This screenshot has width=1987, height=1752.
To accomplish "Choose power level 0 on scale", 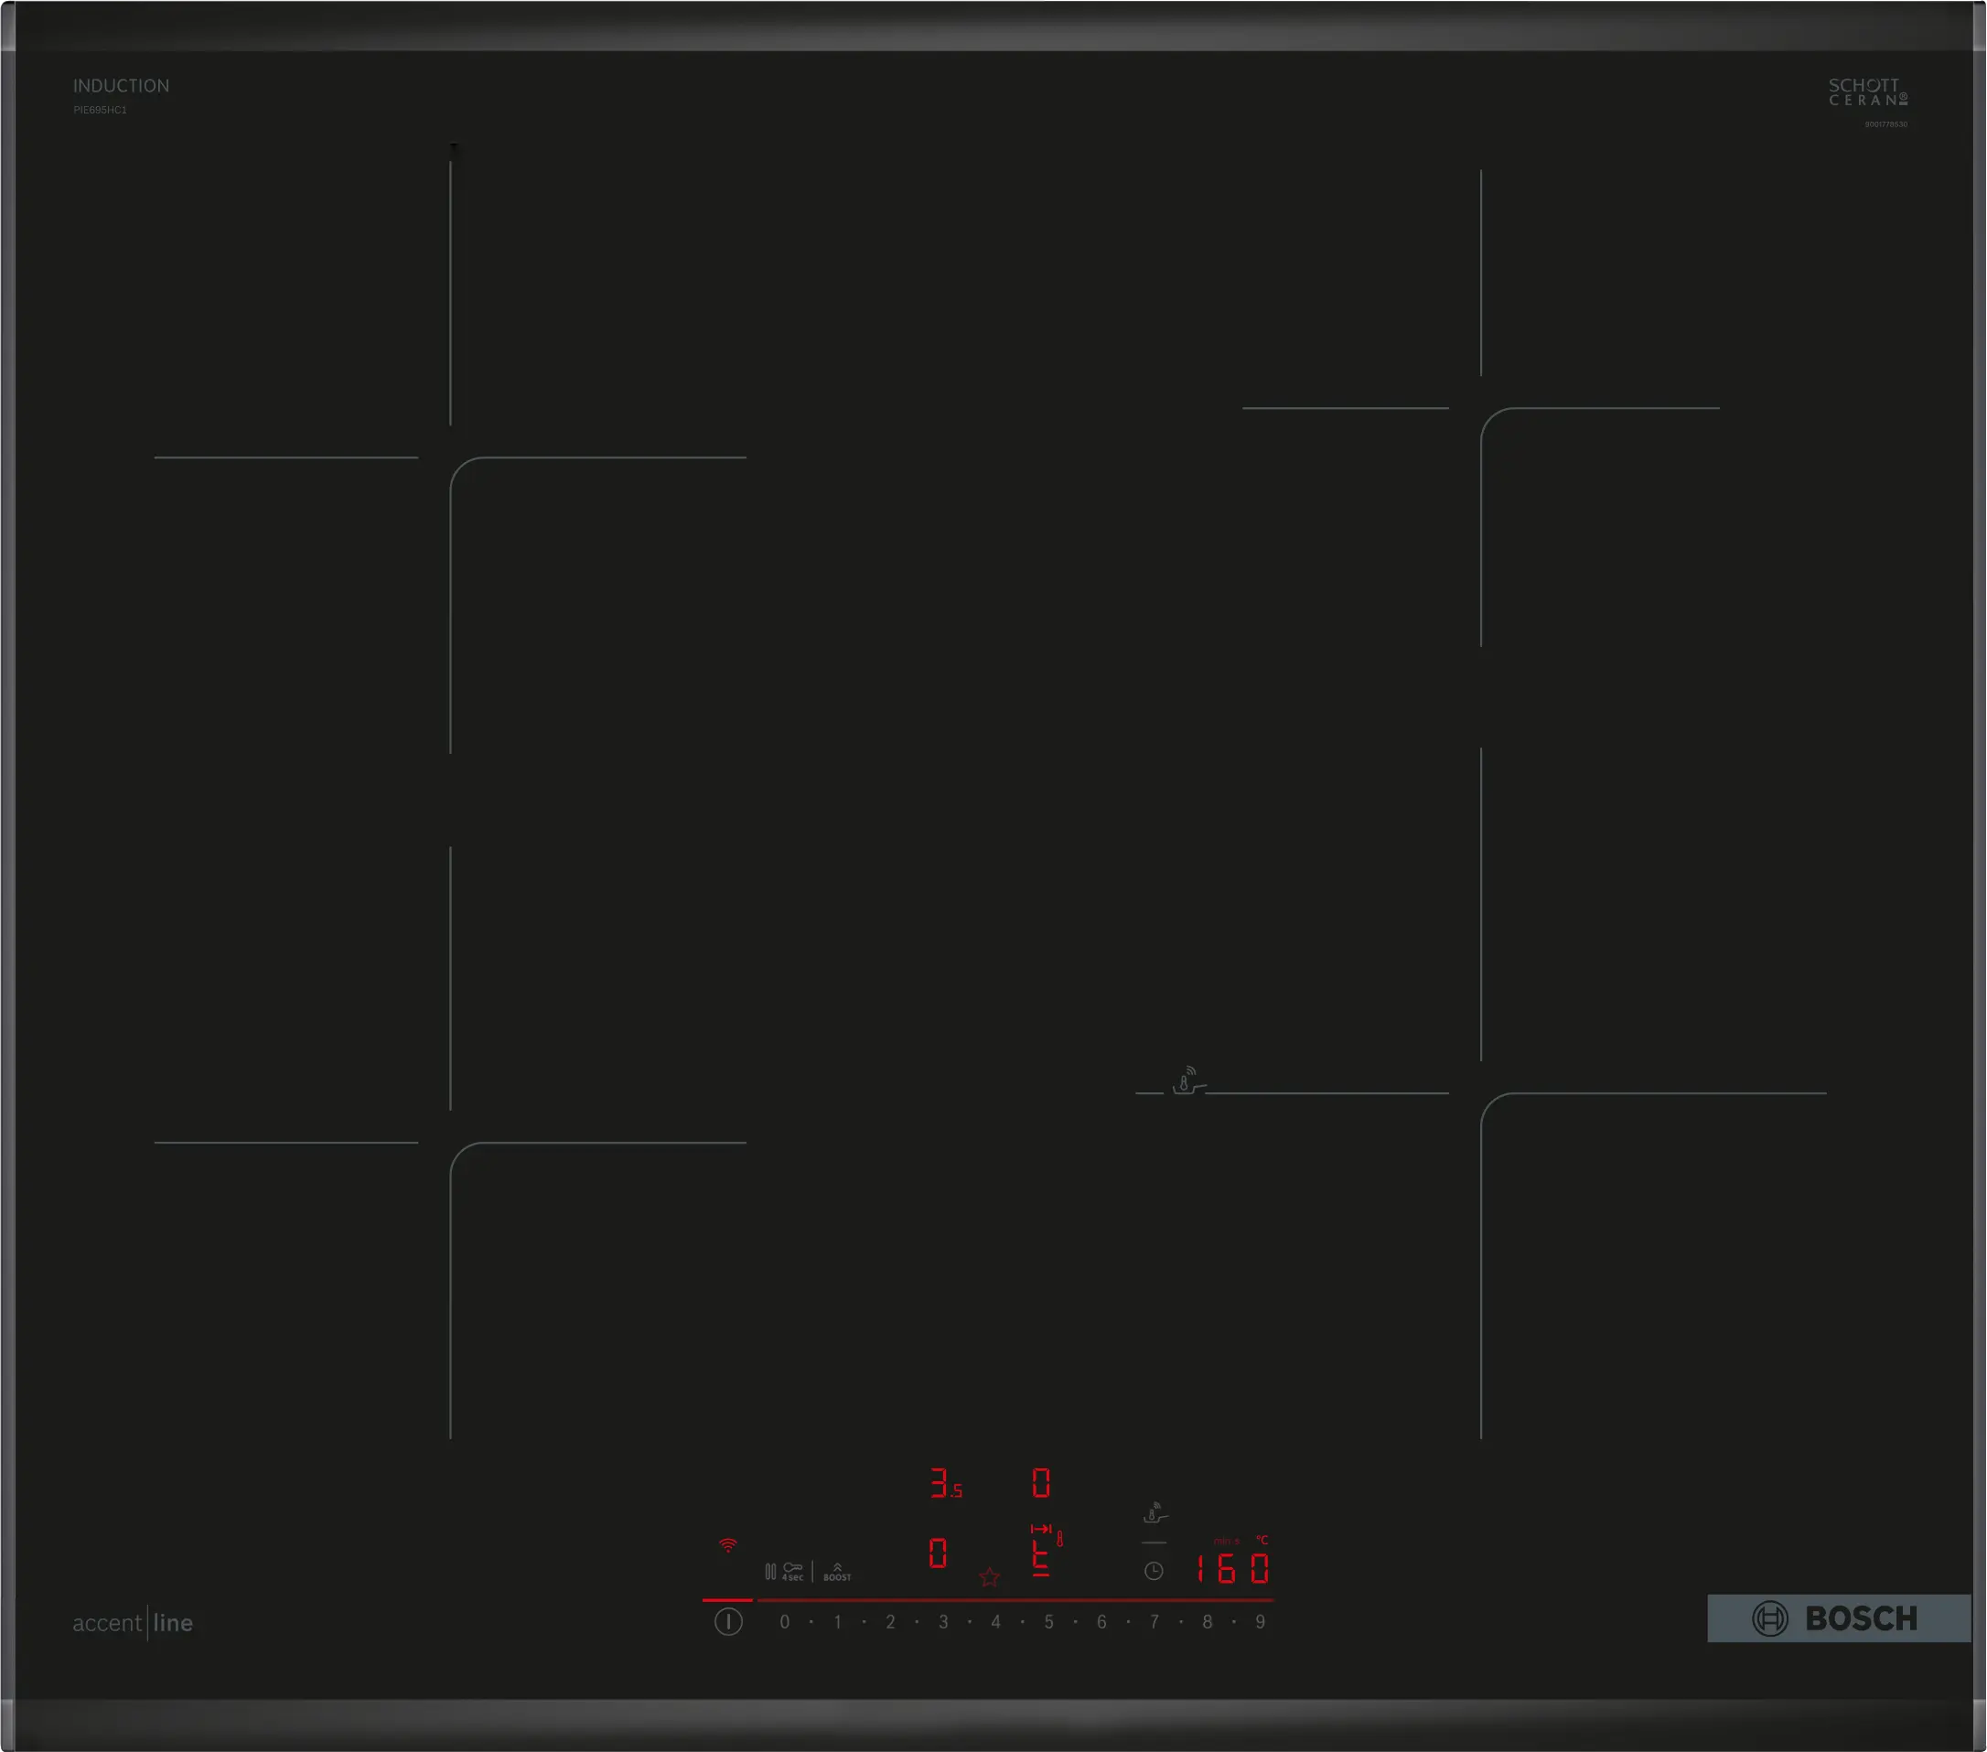I will click(785, 1622).
